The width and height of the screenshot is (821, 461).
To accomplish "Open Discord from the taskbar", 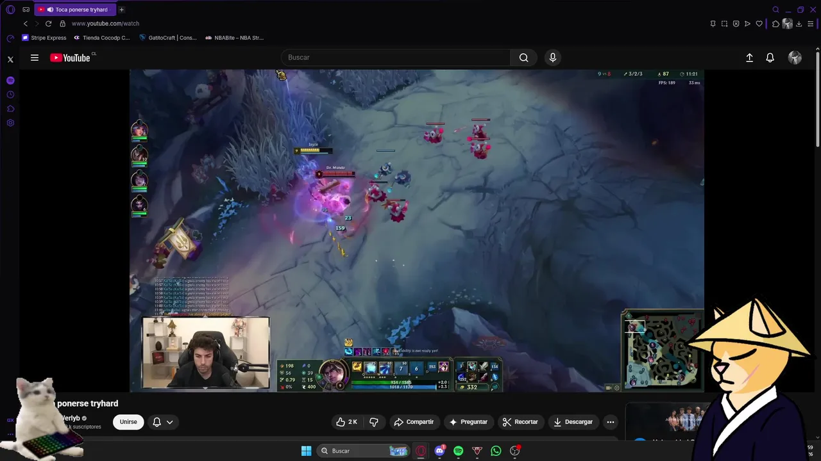I will (x=439, y=451).
